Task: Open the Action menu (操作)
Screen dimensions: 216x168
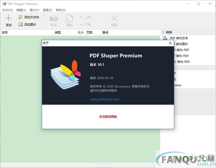Action: click(x=35, y=10)
